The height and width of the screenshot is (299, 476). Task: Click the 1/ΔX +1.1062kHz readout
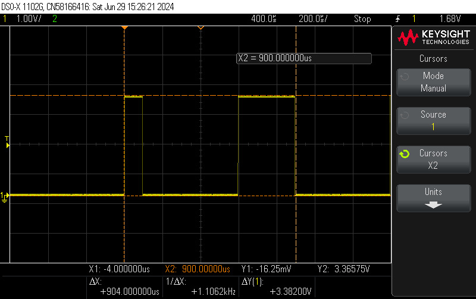pos(201,287)
